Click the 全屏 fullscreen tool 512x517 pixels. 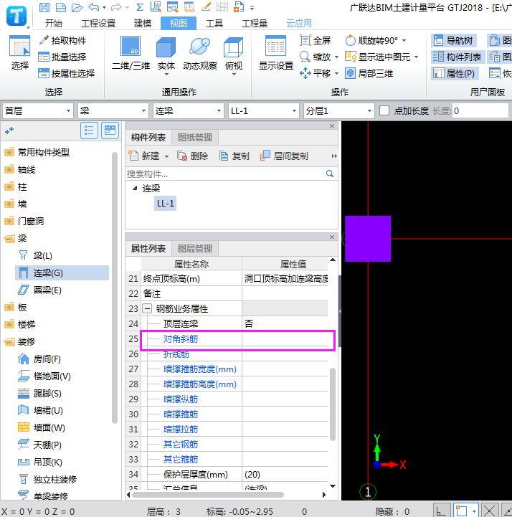315,40
